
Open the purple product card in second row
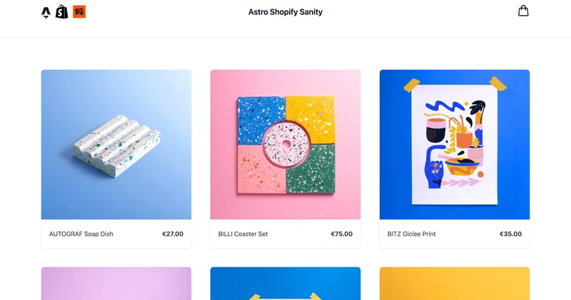(116, 284)
